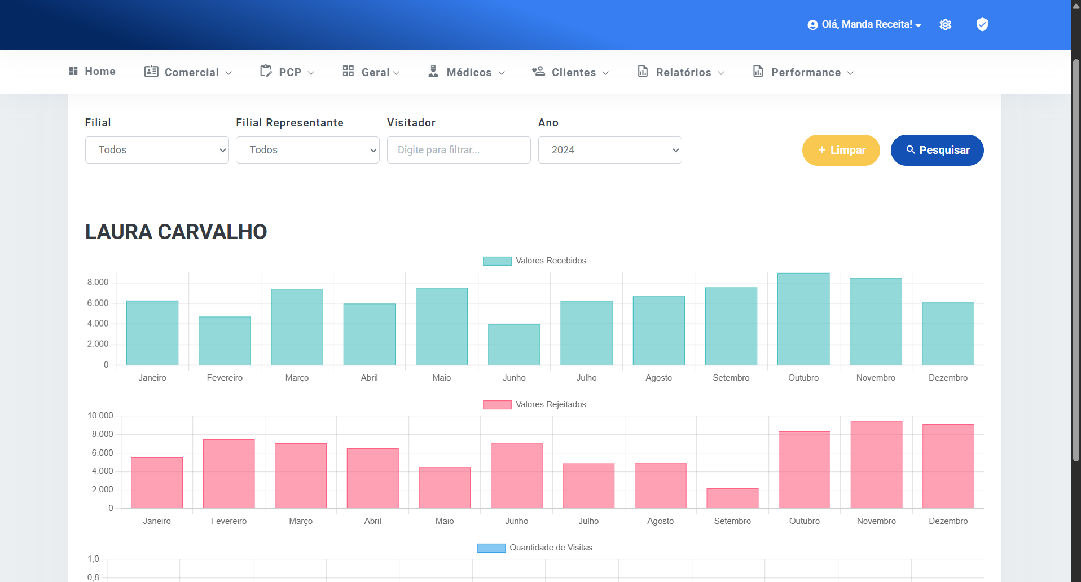The height and width of the screenshot is (582, 1081).
Task: Click the settings gear icon in header
Action: click(x=946, y=24)
